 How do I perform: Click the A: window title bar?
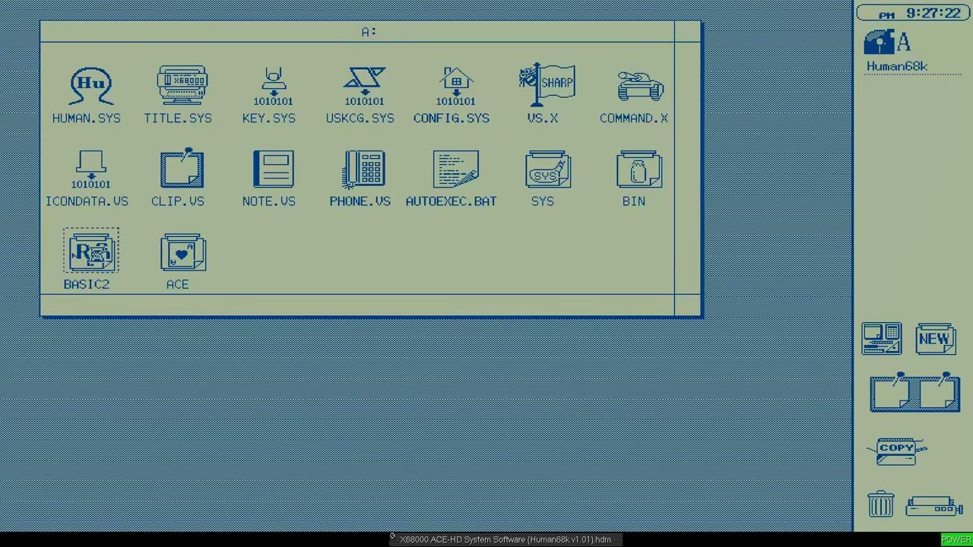point(357,31)
